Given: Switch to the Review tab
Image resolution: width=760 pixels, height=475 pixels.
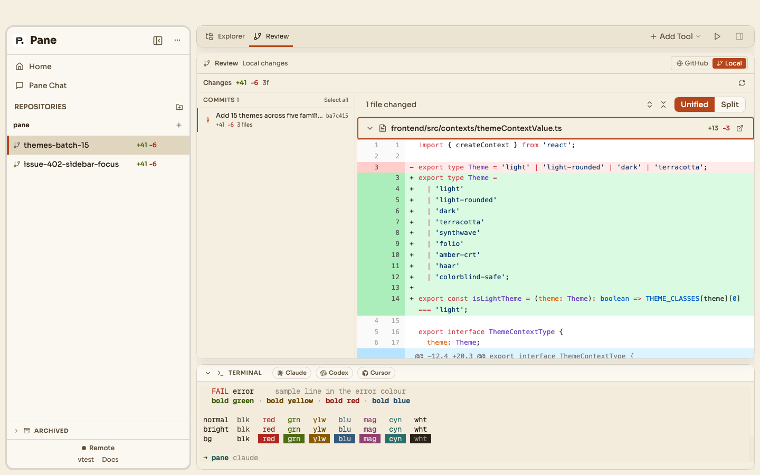Looking at the screenshot, I should [271, 36].
